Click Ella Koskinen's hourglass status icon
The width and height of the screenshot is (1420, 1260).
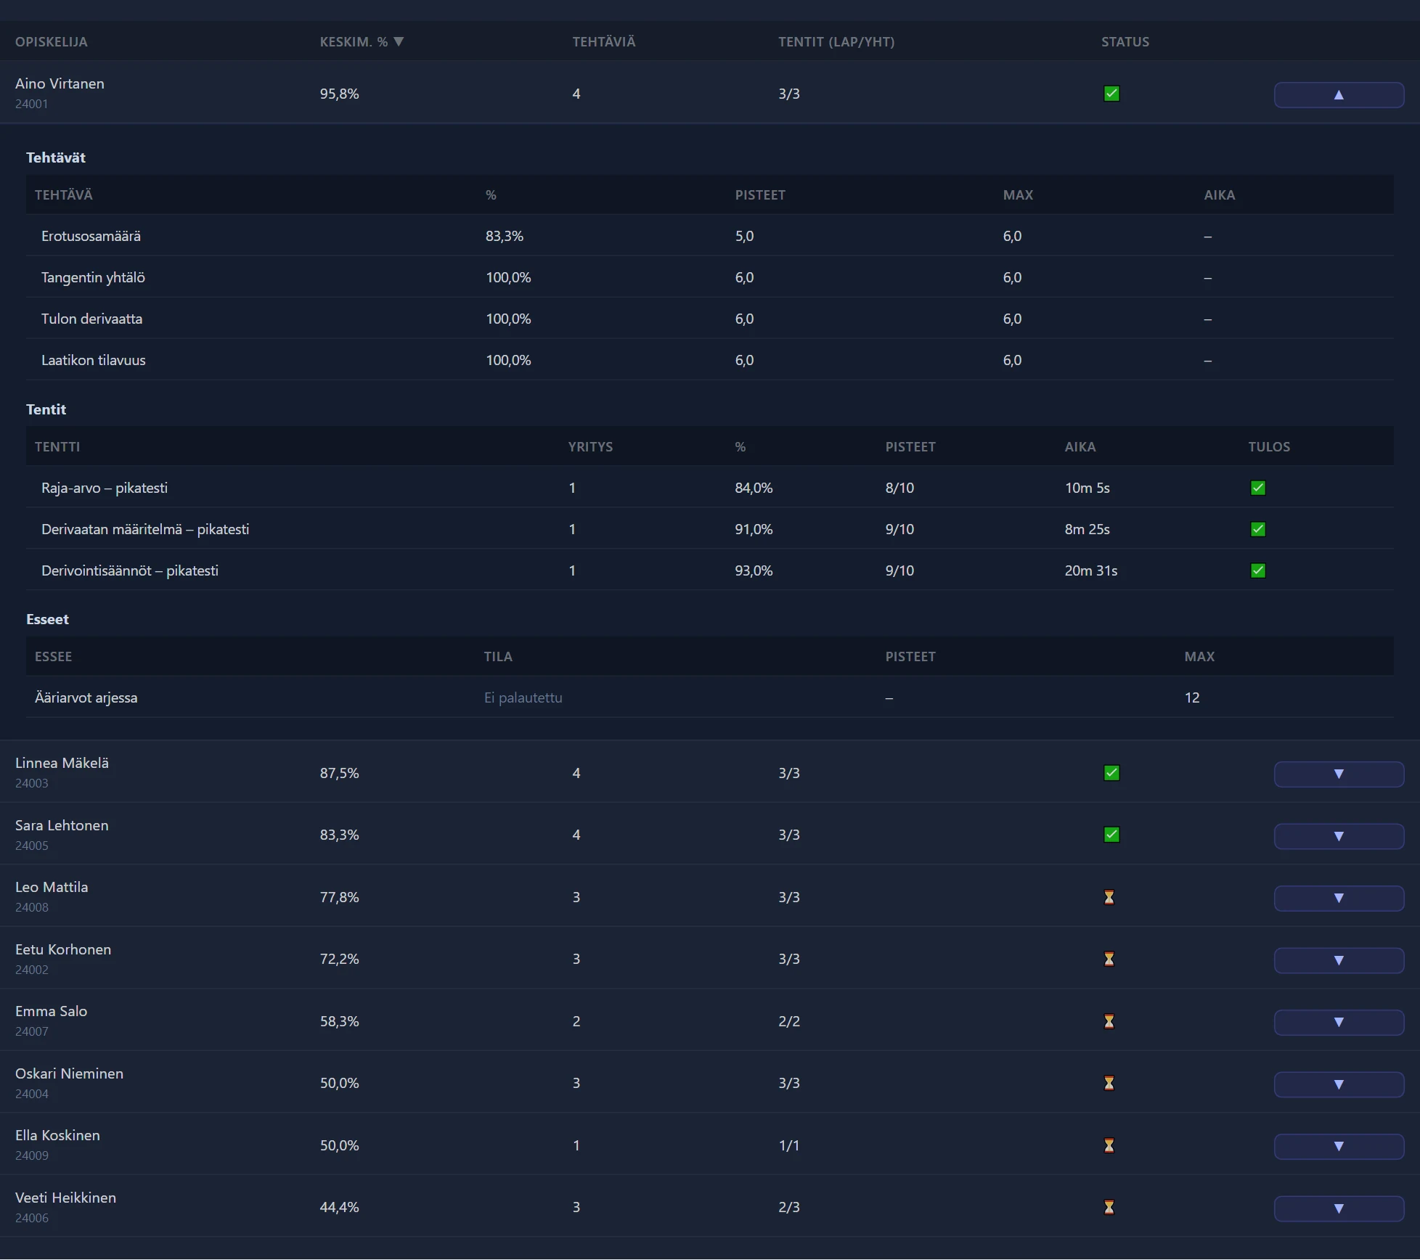[x=1109, y=1145]
